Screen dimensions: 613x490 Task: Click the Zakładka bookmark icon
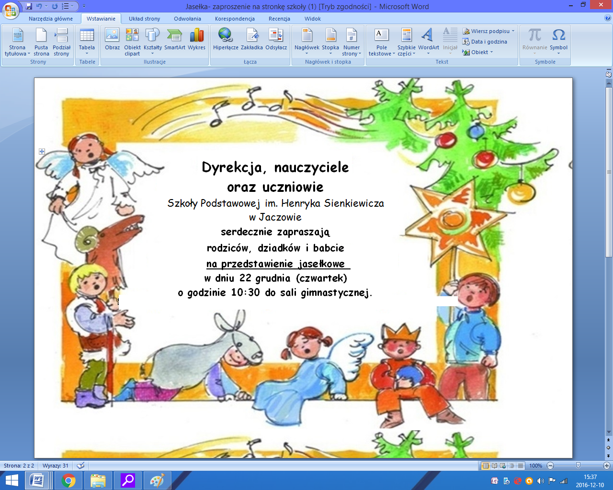pyautogui.click(x=251, y=40)
